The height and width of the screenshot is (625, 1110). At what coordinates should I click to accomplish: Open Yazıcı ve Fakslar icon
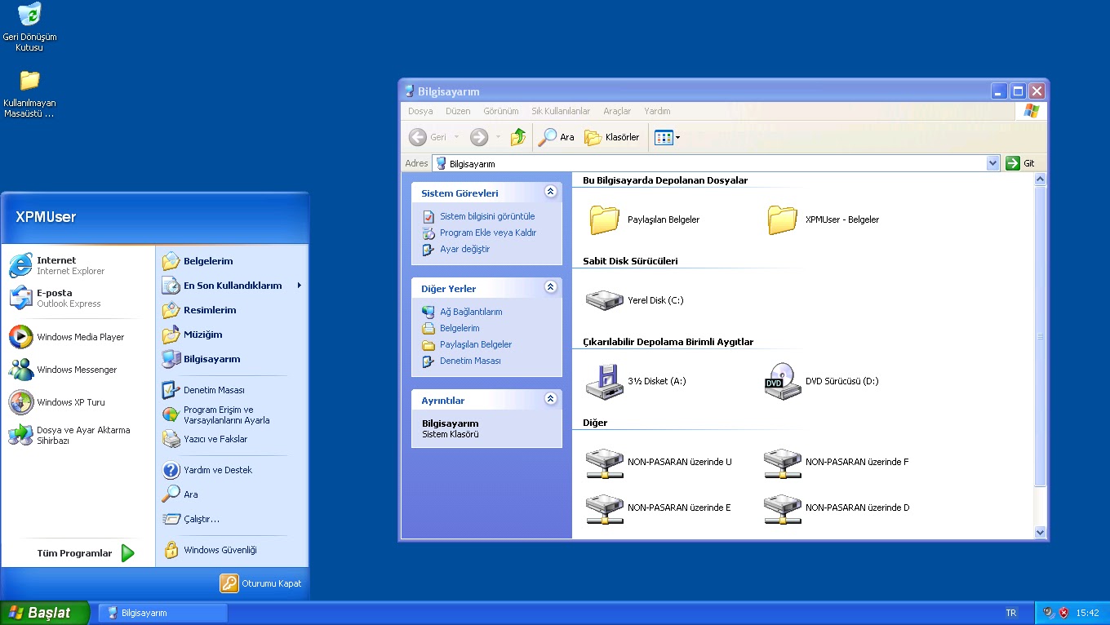171,439
